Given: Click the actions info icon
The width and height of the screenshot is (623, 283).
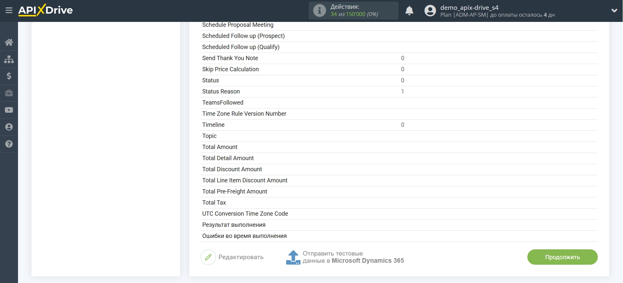Looking at the screenshot, I should point(319,10).
